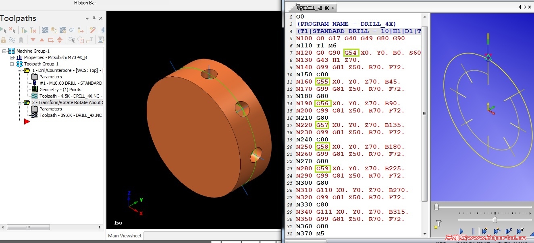The height and width of the screenshot is (243, 534).
Task: Toggle toolpath display waves icon
Action: point(12,40)
